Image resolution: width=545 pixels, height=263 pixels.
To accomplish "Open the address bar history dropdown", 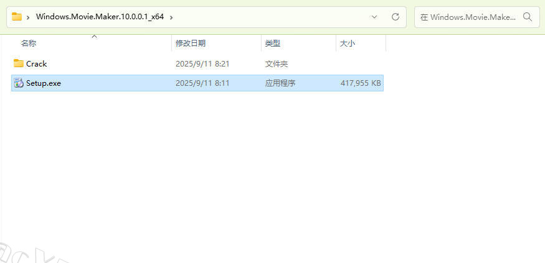I will (374, 17).
